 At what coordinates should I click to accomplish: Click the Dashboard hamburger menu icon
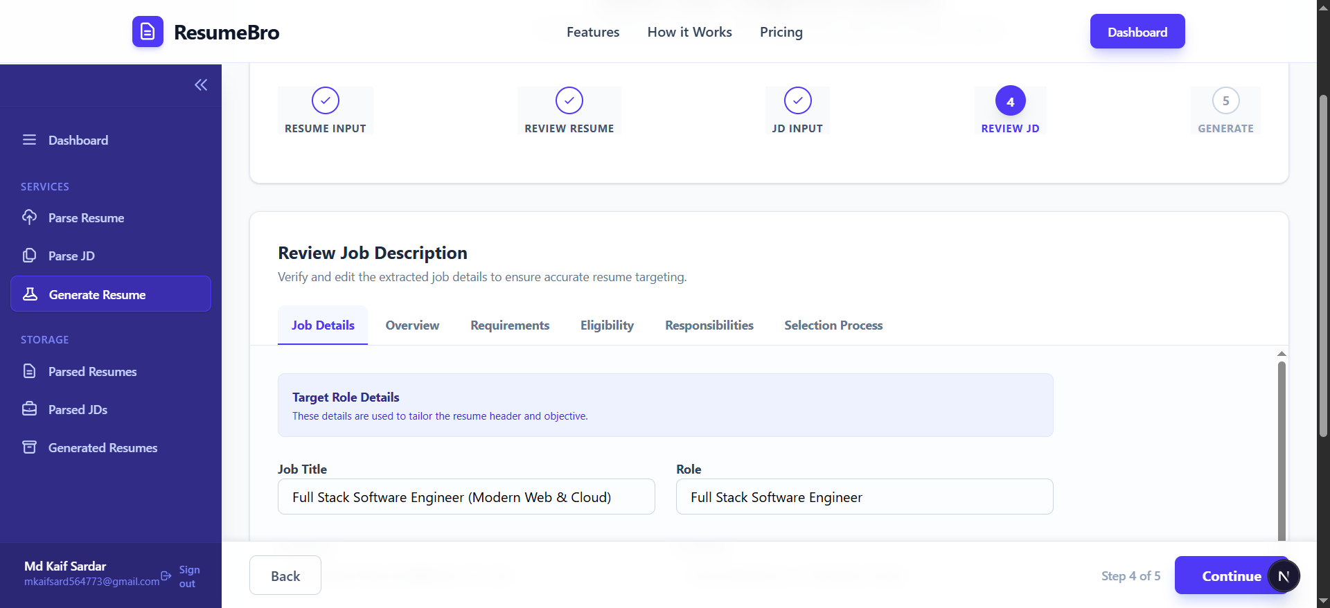click(29, 140)
